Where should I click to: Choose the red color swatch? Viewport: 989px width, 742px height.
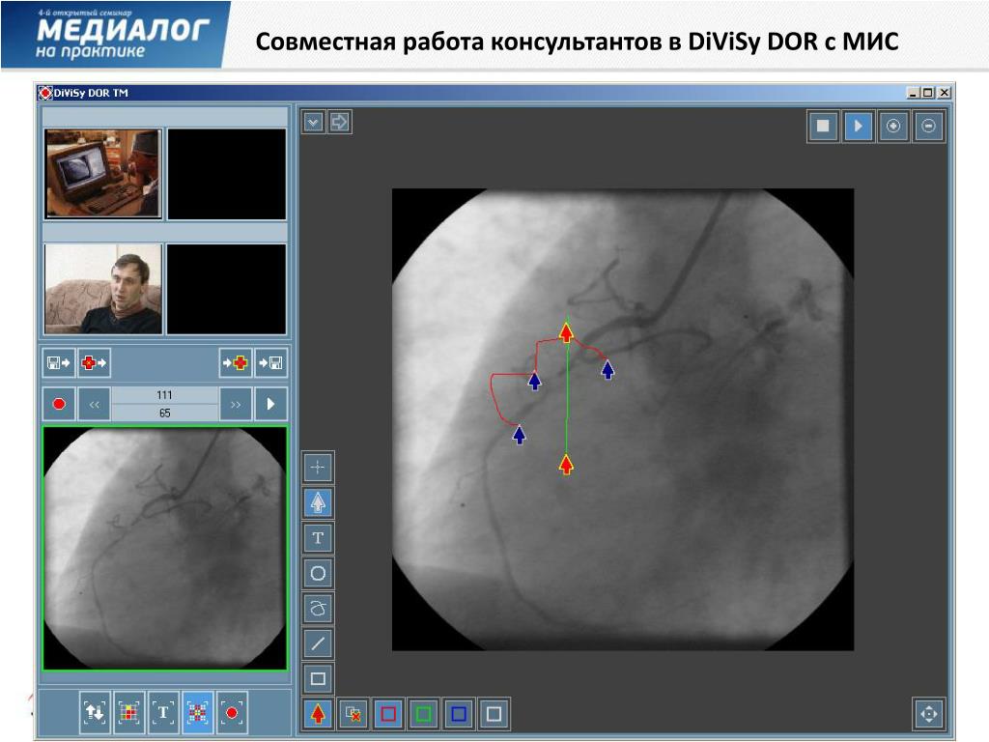pyautogui.click(x=388, y=714)
